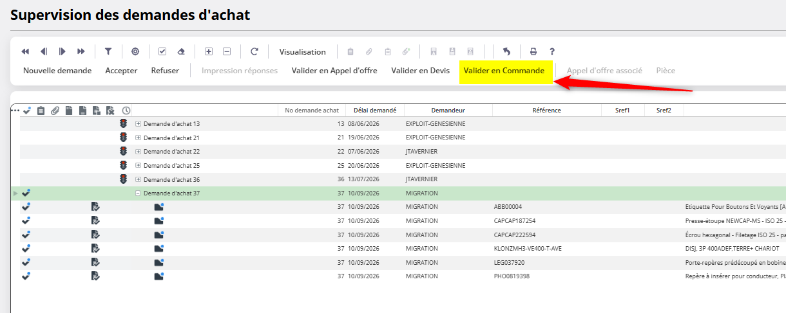Go to next record arrow

tap(62, 51)
